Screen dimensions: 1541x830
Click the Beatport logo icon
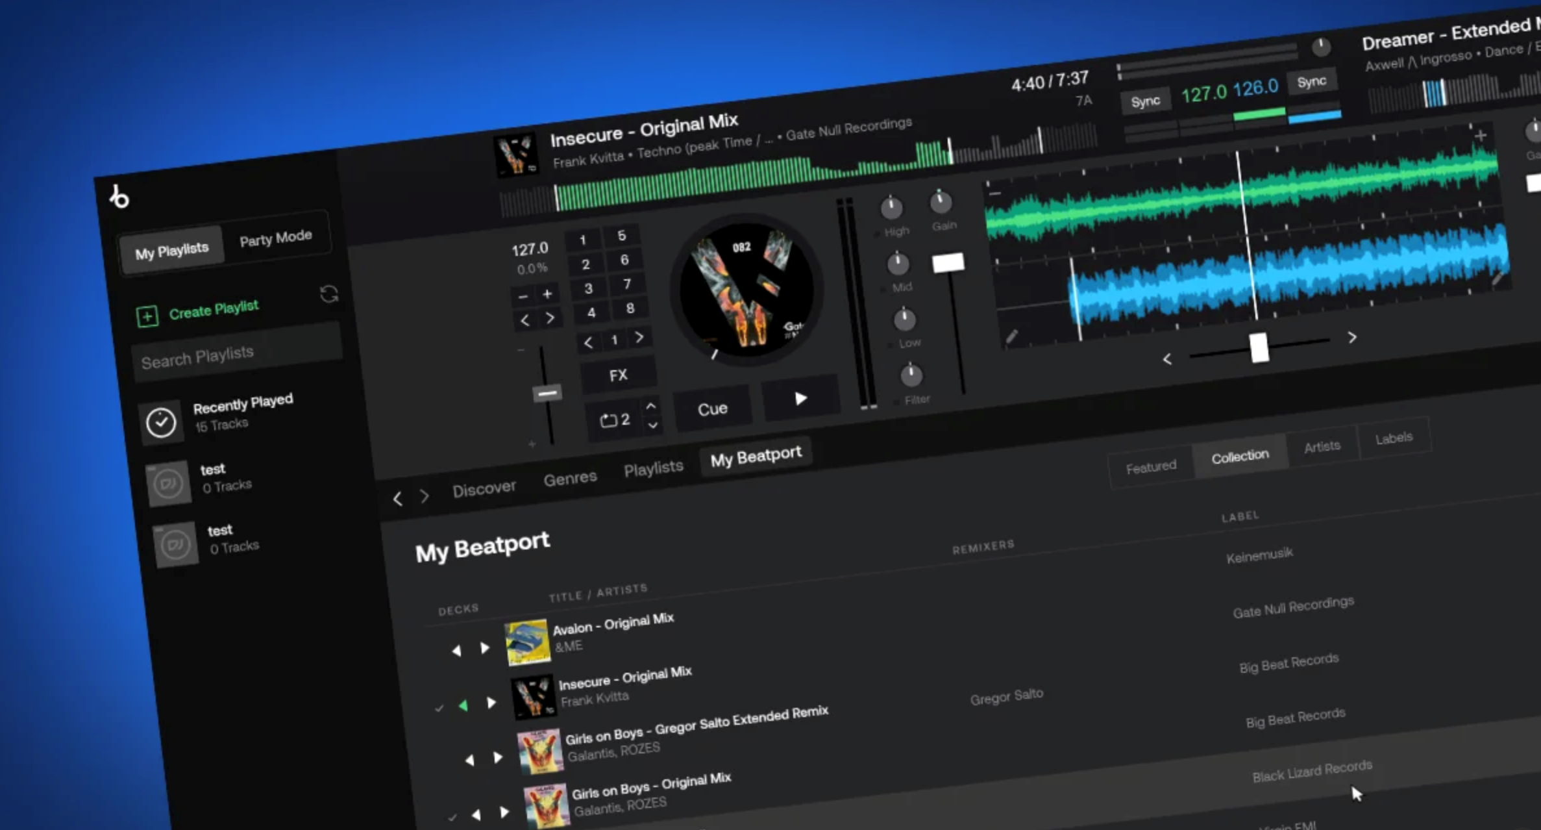pos(119,196)
